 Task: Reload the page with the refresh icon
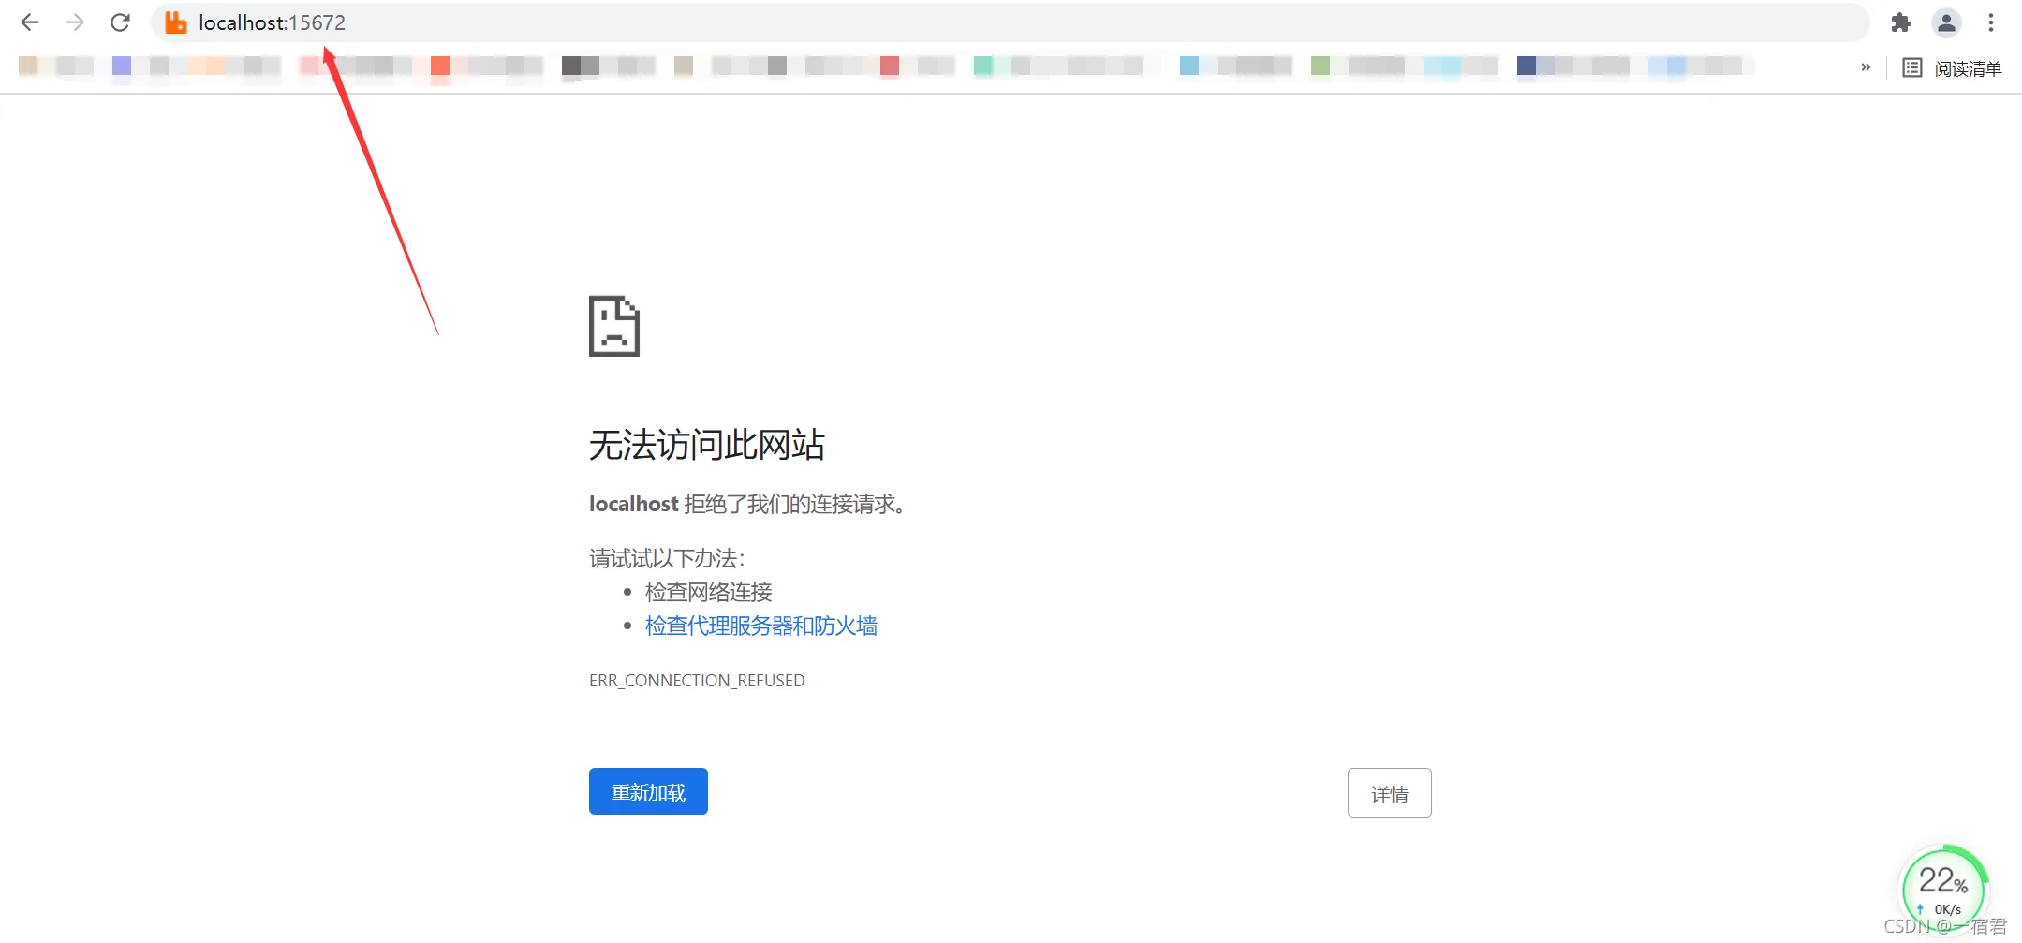120,22
